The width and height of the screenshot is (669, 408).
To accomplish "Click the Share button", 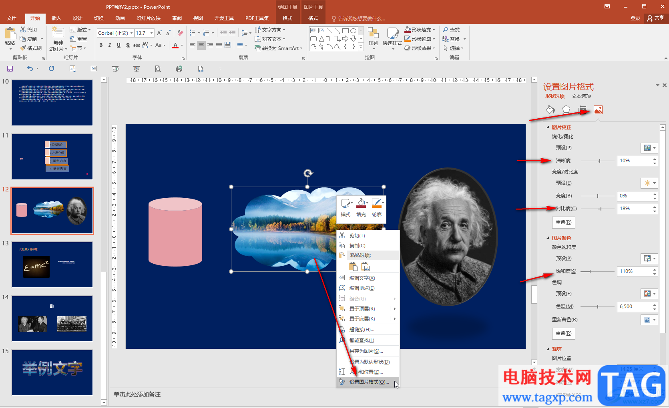I will [655, 18].
